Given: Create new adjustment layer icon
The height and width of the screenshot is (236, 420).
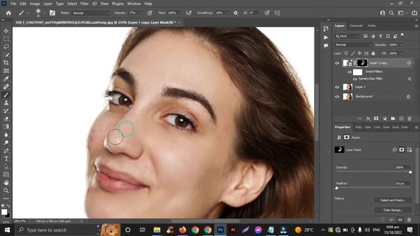Looking at the screenshot, I should (385, 119).
